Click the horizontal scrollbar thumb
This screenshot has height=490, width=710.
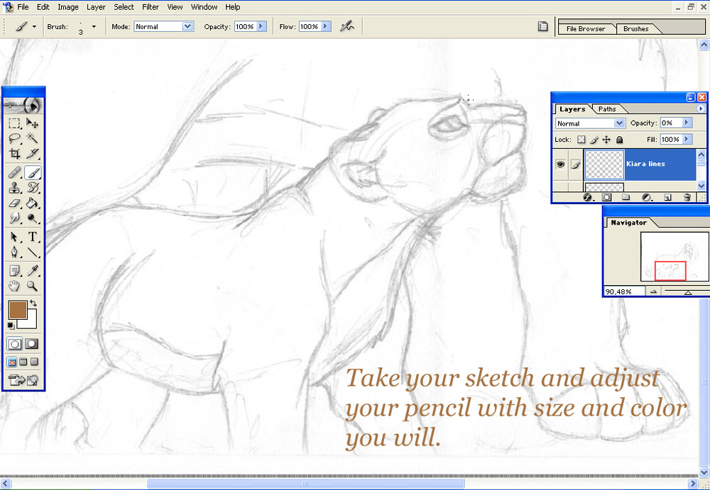305,484
